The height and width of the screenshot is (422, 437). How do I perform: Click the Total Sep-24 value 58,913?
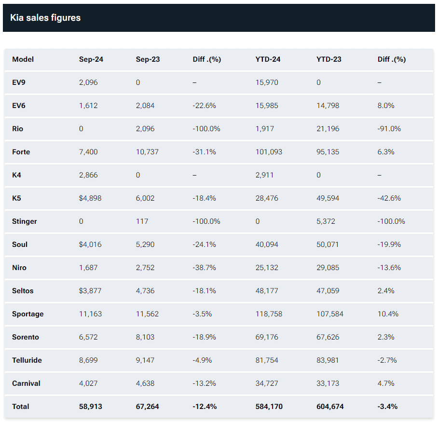(91, 407)
